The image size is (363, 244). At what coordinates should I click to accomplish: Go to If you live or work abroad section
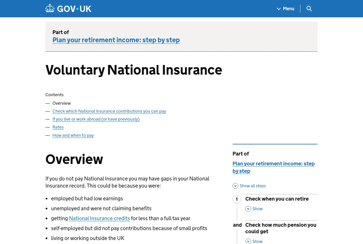coord(96,119)
